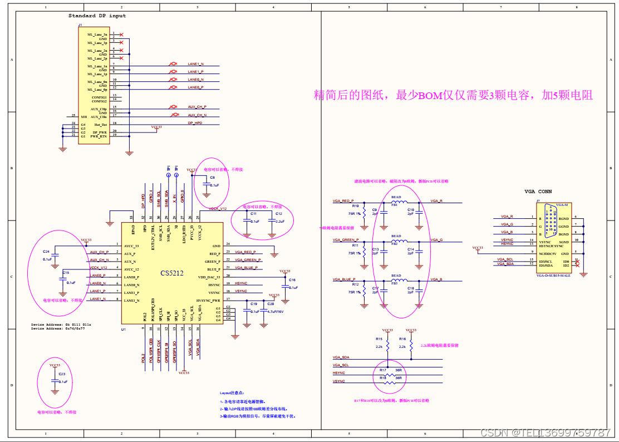Select capacitor C8 near PVCC_33
Image resolution: width=619 pixels, height=442 pixels.
[x=207, y=185]
